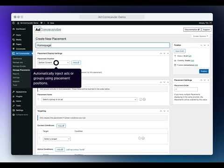Edit the Visibility in the Publish panel
The height and width of the screenshot is (168, 224).
tap(192, 61)
